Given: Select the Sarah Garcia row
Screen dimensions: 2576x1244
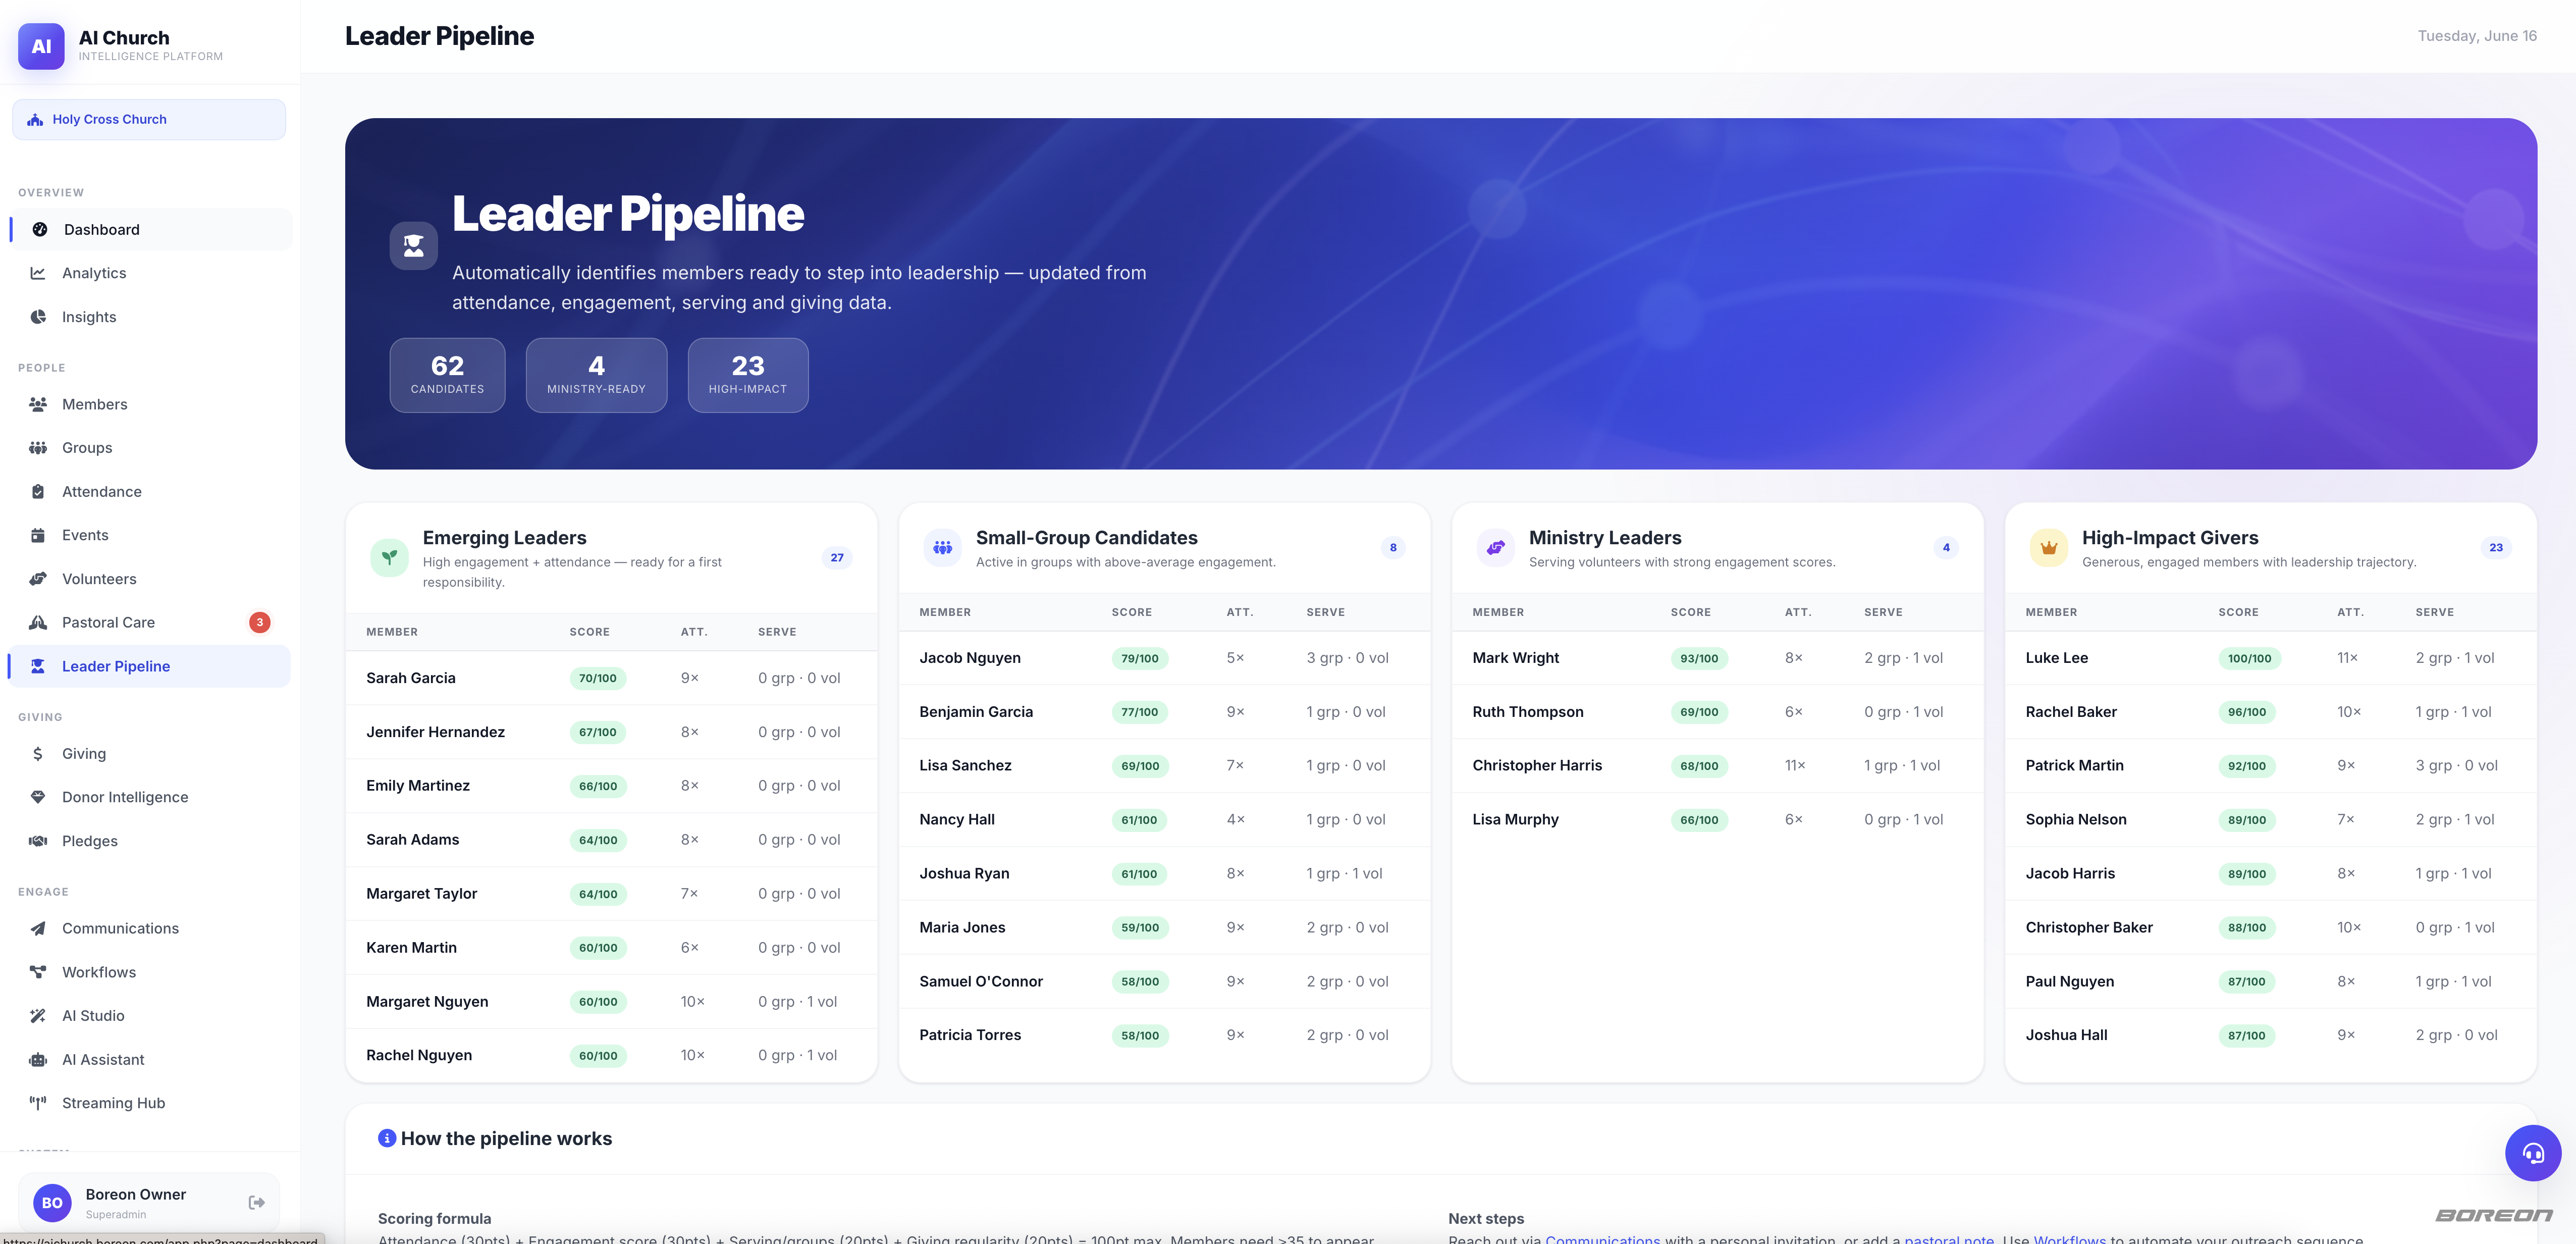Looking at the screenshot, I should coord(611,678).
